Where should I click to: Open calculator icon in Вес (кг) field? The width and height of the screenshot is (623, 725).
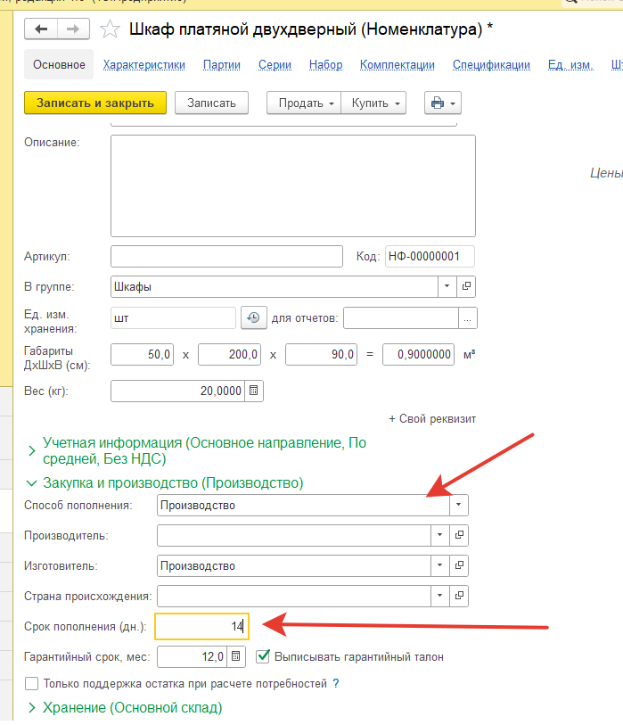click(254, 391)
